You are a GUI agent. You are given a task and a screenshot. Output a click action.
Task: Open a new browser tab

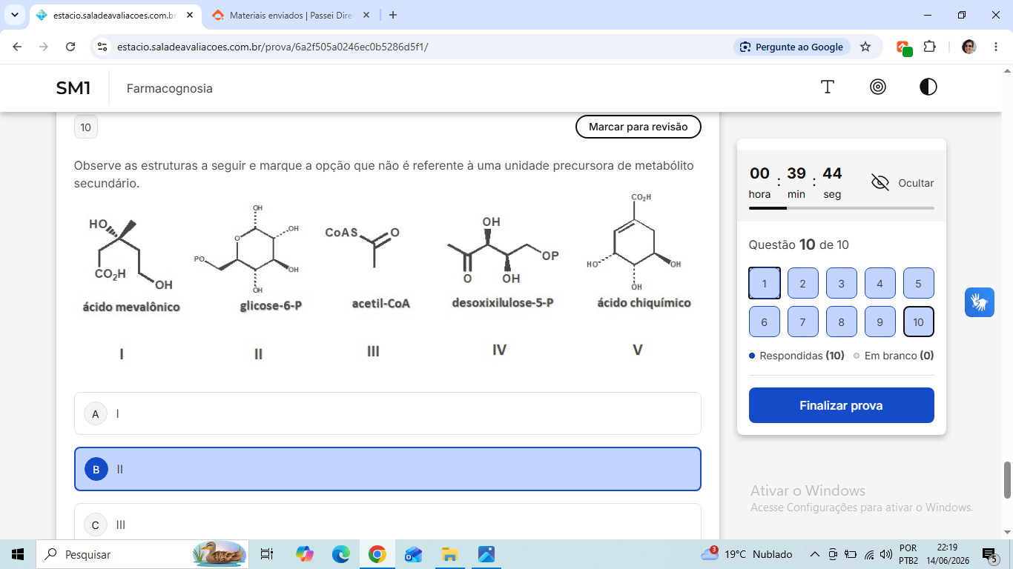[x=393, y=15]
